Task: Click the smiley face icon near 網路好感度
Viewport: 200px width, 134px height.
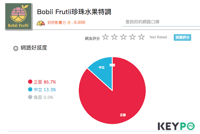Action: point(16,48)
